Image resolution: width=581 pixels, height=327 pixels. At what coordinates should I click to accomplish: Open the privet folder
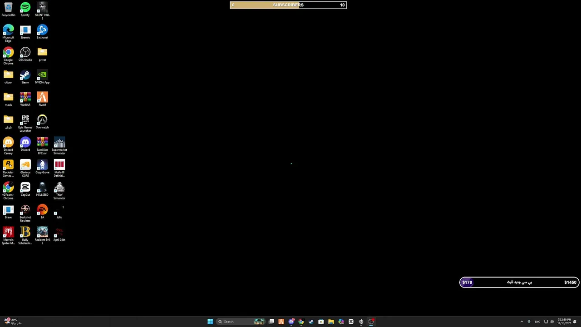(42, 54)
